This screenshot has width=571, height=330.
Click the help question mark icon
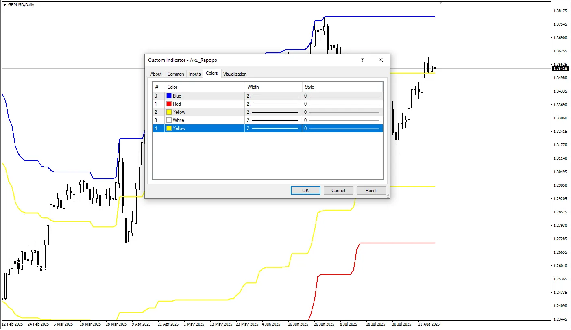(362, 60)
